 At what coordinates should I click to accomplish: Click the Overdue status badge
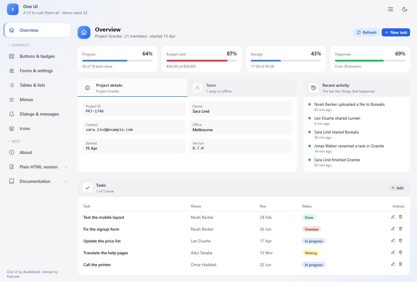point(311,229)
